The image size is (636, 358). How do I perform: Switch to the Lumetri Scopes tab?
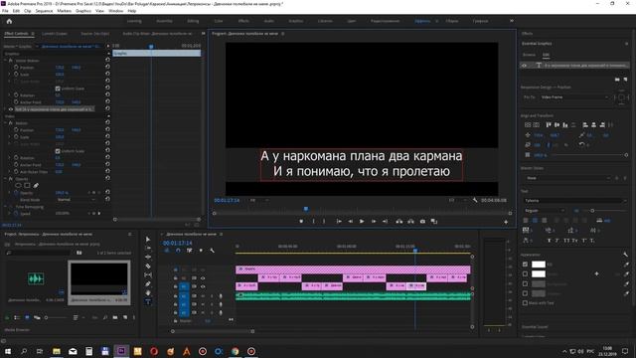(x=55, y=34)
